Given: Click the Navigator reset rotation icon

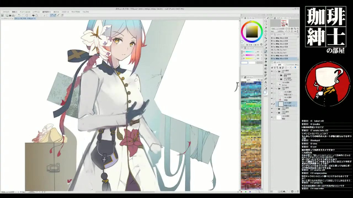Looking at the screenshot, I should (292, 32).
